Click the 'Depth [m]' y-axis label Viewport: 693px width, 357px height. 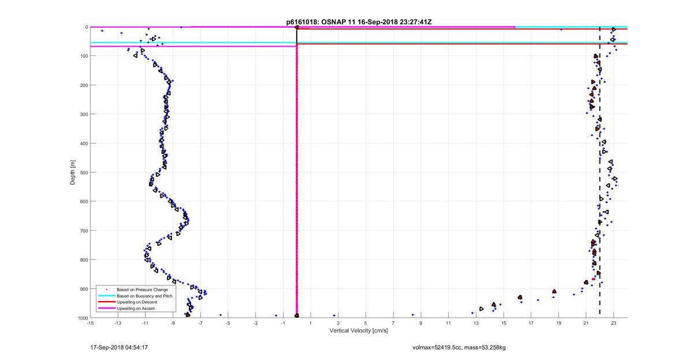pos(72,172)
